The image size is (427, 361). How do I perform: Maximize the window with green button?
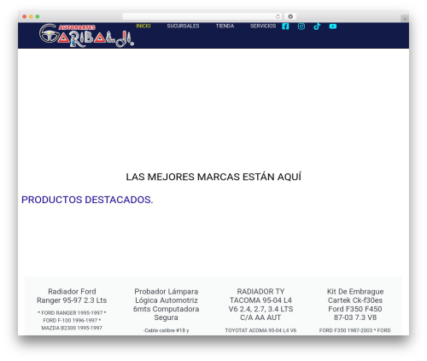pos(38,16)
